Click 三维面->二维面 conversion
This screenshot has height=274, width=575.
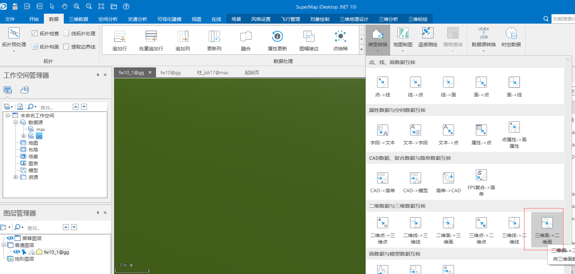point(547,230)
